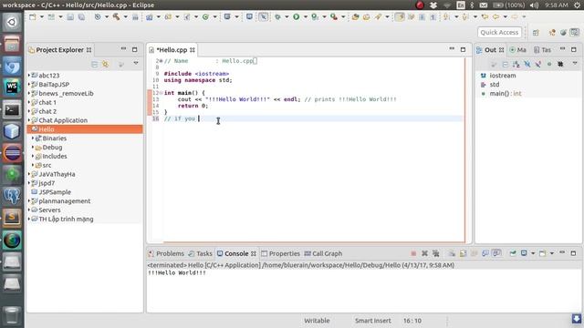Click the Last Edit Location arrow icon
This screenshot has width=584, height=328.
[x=485, y=16]
